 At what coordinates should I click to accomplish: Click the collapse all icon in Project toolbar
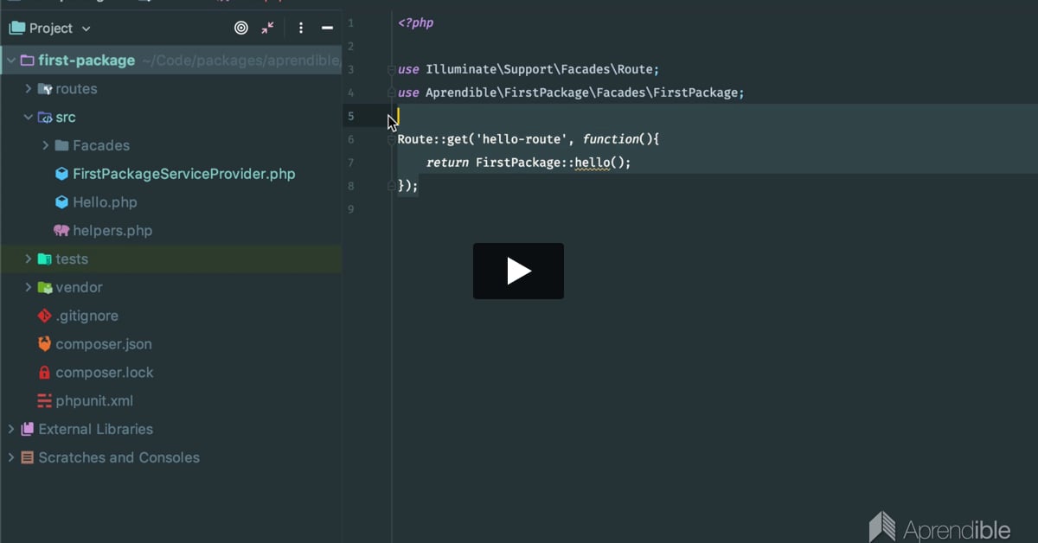(268, 29)
